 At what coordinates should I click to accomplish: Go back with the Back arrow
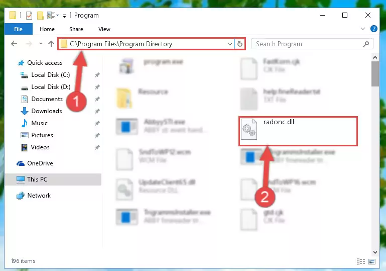tap(14, 44)
